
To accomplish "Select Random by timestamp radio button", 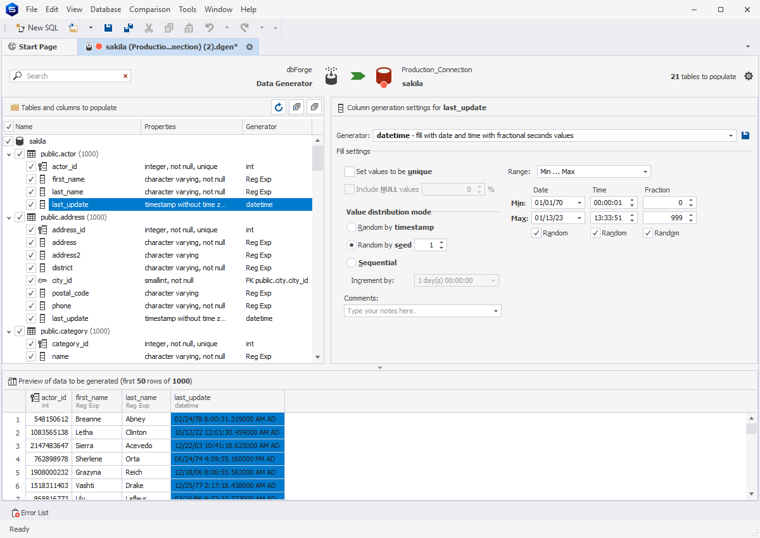I will (x=351, y=227).
